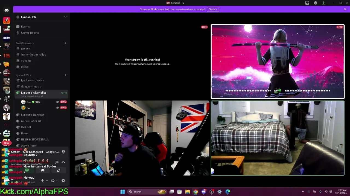Deafen with the headphones icon

click(53, 180)
